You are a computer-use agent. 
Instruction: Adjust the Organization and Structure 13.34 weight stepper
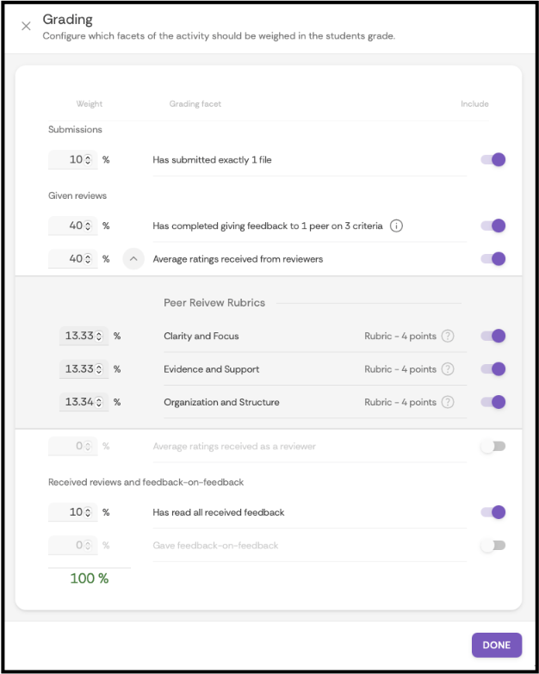click(100, 402)
